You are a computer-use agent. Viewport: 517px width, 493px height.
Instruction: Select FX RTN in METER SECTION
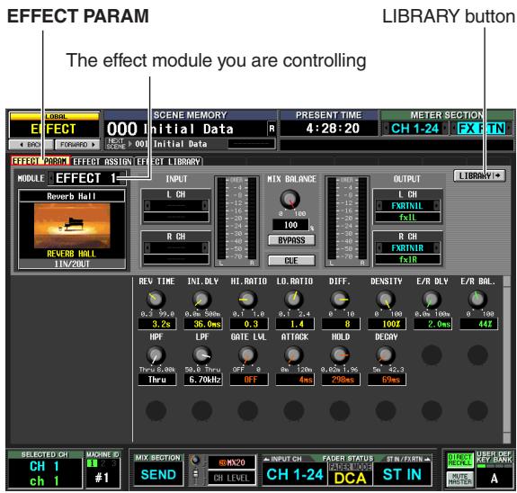[481, 129]
